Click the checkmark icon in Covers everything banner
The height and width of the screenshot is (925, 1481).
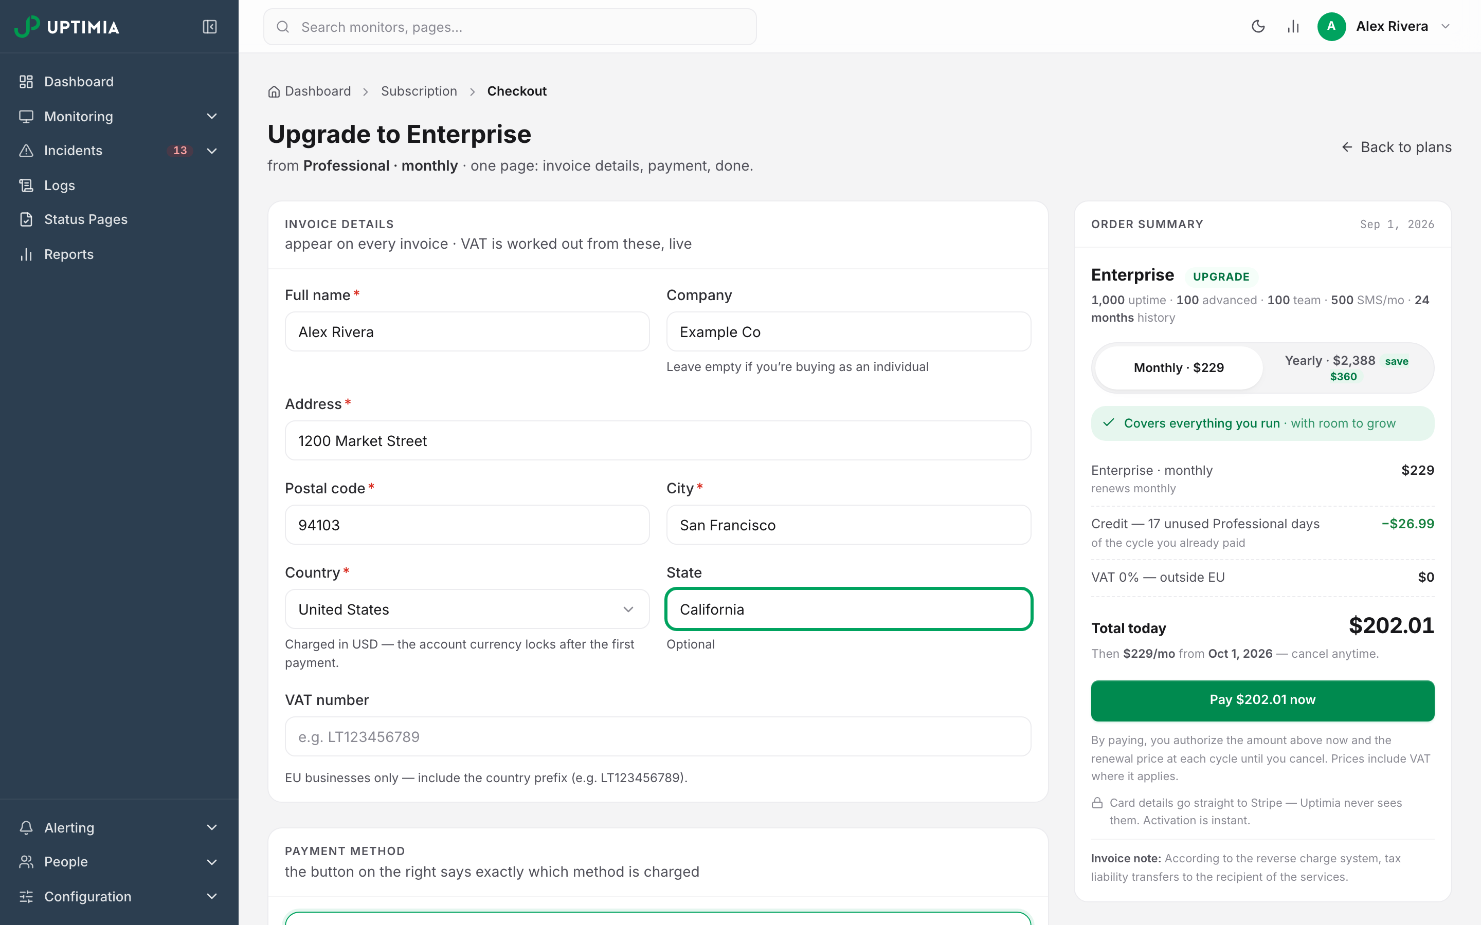point(1108,423)
